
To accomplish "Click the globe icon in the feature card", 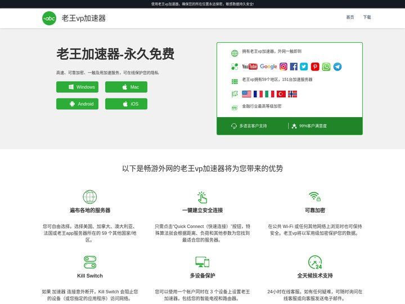I will pyautogui.click(x=235, y=53).
